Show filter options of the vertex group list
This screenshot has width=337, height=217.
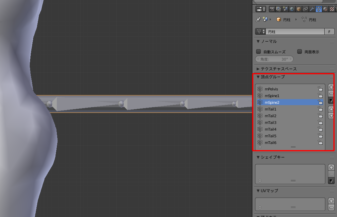260,147
